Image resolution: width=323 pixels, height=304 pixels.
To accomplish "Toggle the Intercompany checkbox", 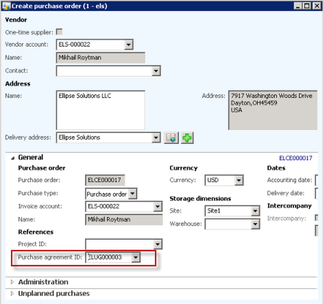I will (316, 218).
